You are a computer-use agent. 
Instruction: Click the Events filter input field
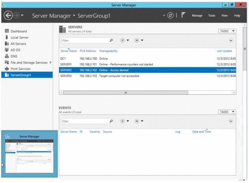85,121
